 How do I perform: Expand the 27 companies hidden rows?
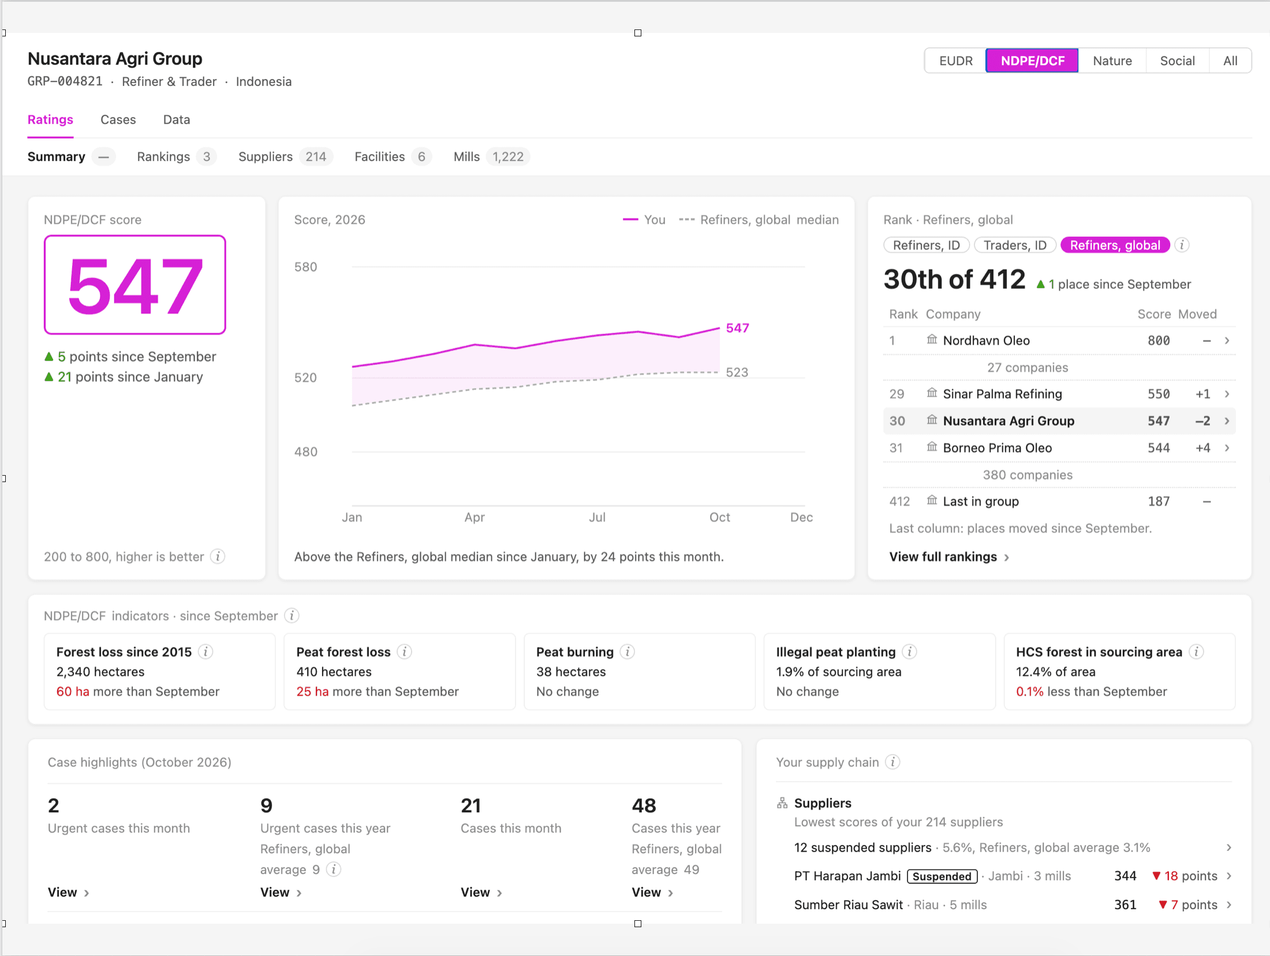pos(1028,368)
